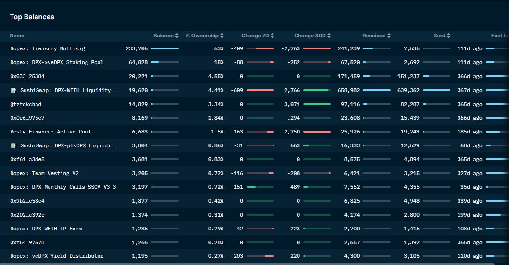Open SushiSwap: DPX-WETH Liquidity entry
This screenshot has width=509, height=265.
tap(69, 91)
